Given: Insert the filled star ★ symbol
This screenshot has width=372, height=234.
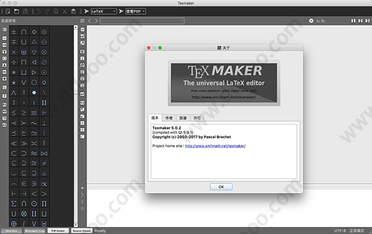Looking at the screenshot, I should coord(13,83).
